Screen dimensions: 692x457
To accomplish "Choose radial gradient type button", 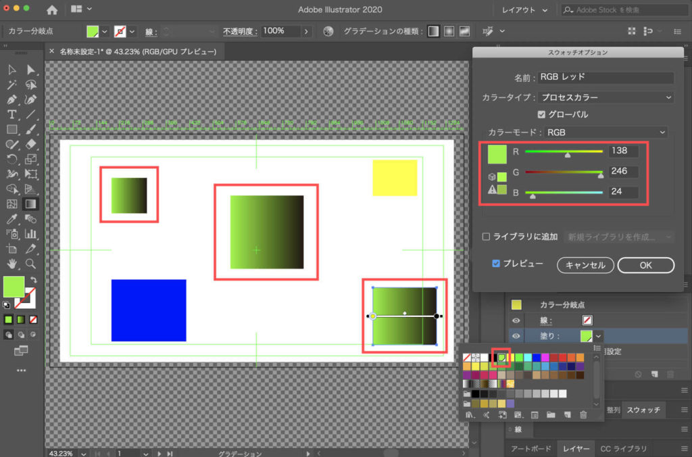I will tap(449, 31).
